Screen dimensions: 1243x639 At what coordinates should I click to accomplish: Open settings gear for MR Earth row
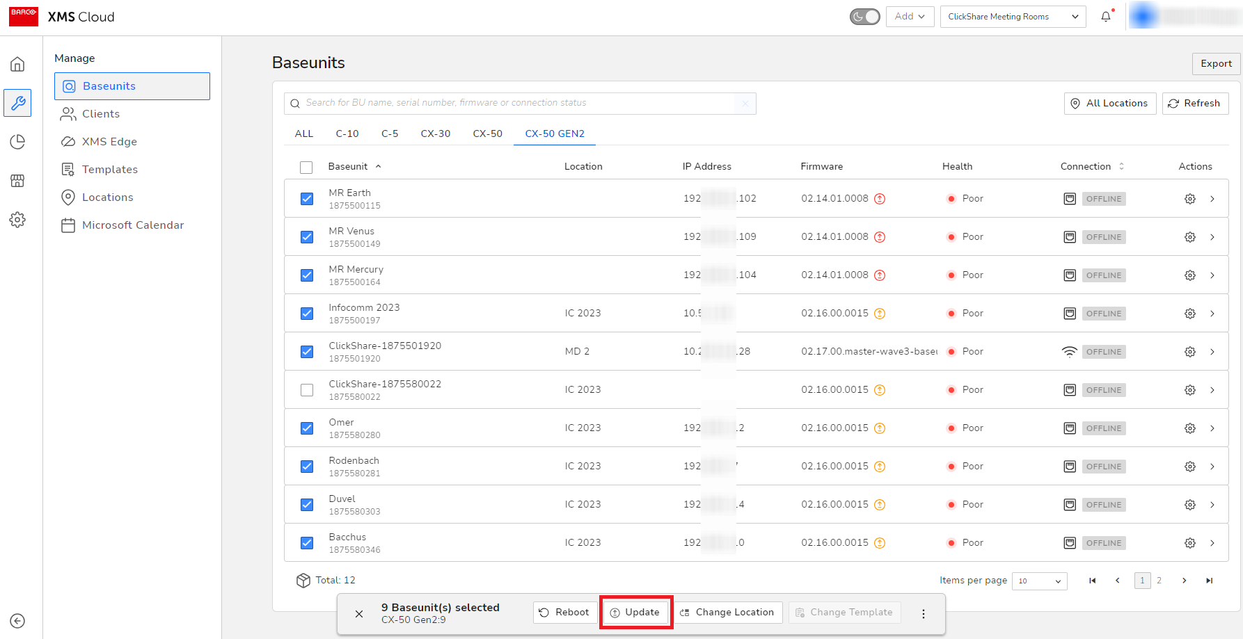click(x=1189, y=199)
